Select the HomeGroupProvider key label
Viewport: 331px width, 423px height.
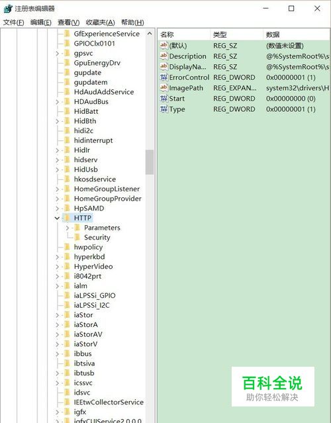[x=108, y=199]
